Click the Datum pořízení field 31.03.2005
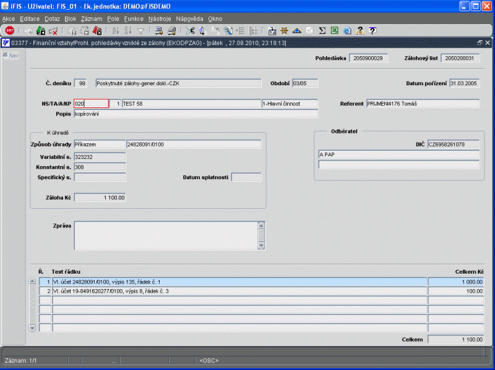Viewport: 495px width, 370px height. (465, 83)
